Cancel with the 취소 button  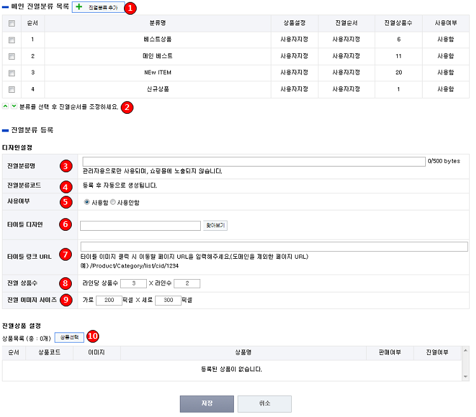(264, 404)
